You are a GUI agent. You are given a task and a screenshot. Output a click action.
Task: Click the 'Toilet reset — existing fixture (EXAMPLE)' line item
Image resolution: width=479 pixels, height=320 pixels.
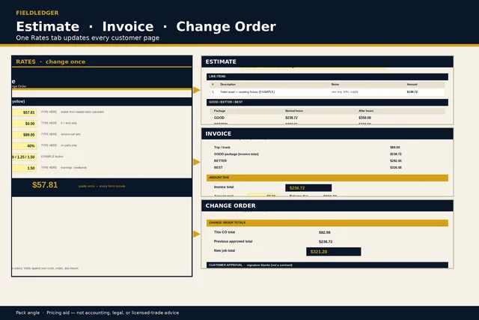point(248,91)
